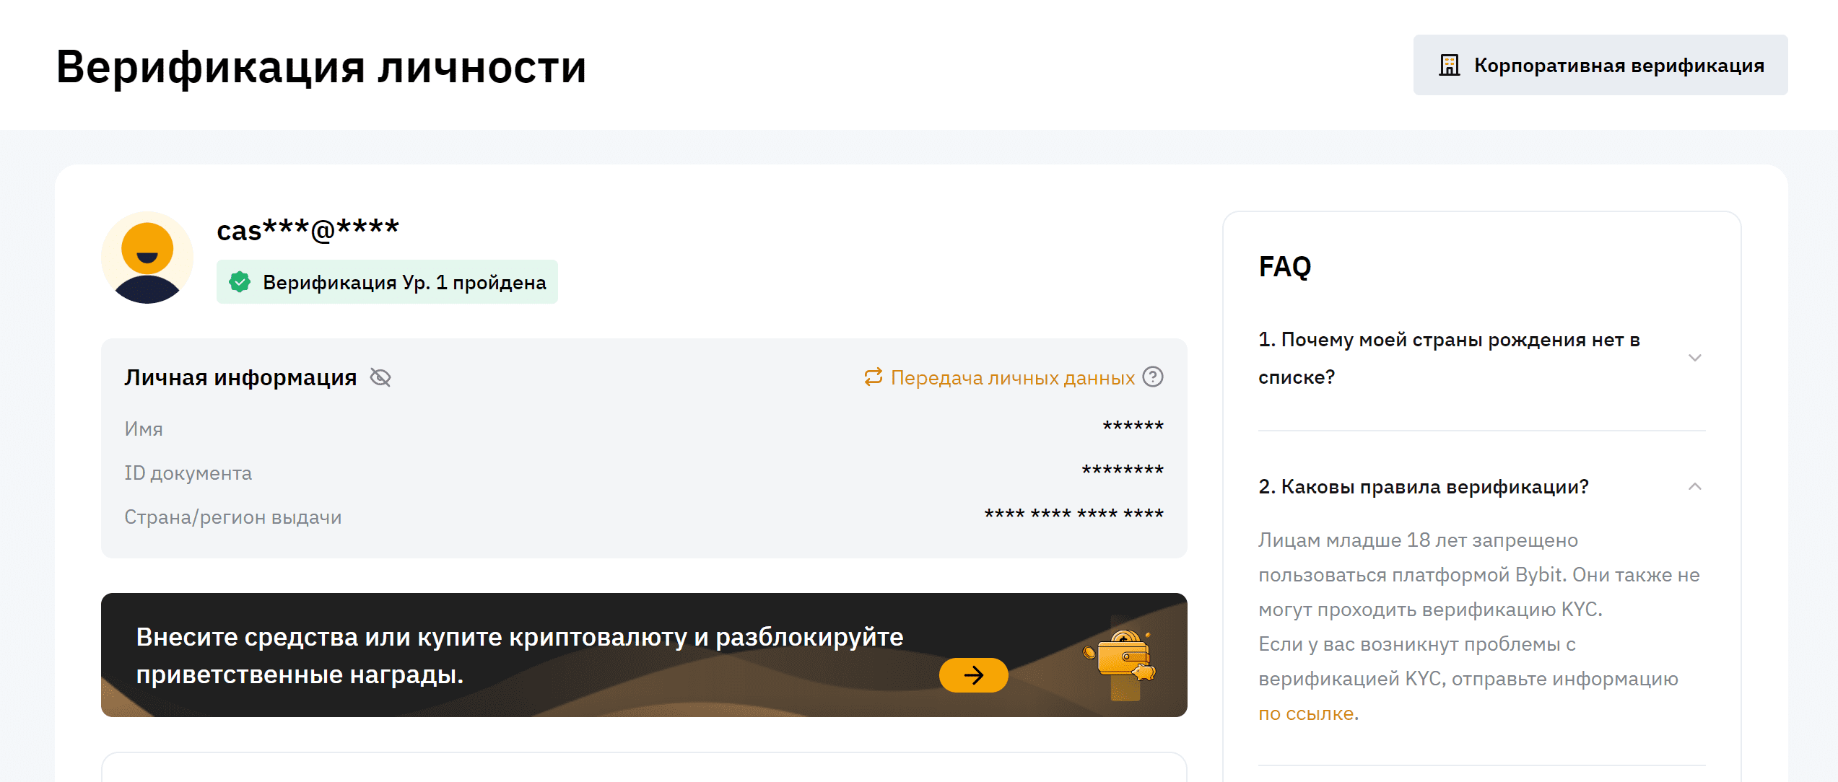
Task: Click the masked email cas***@****
Action: (x=308, y=230)
